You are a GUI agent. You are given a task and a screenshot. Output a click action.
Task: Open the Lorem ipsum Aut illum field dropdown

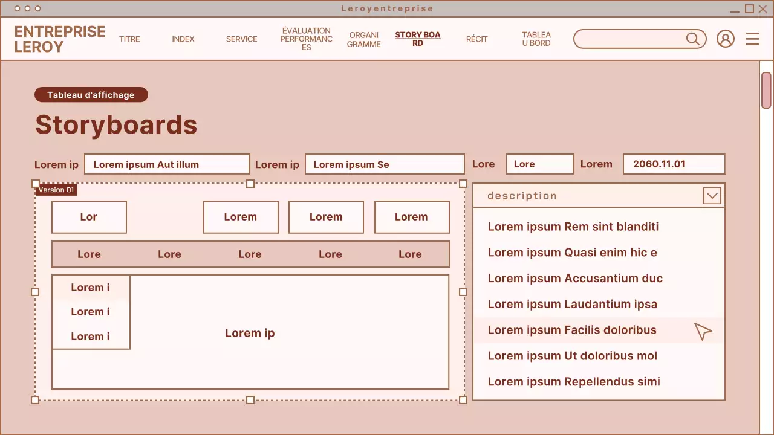click(x=166, y=164)
